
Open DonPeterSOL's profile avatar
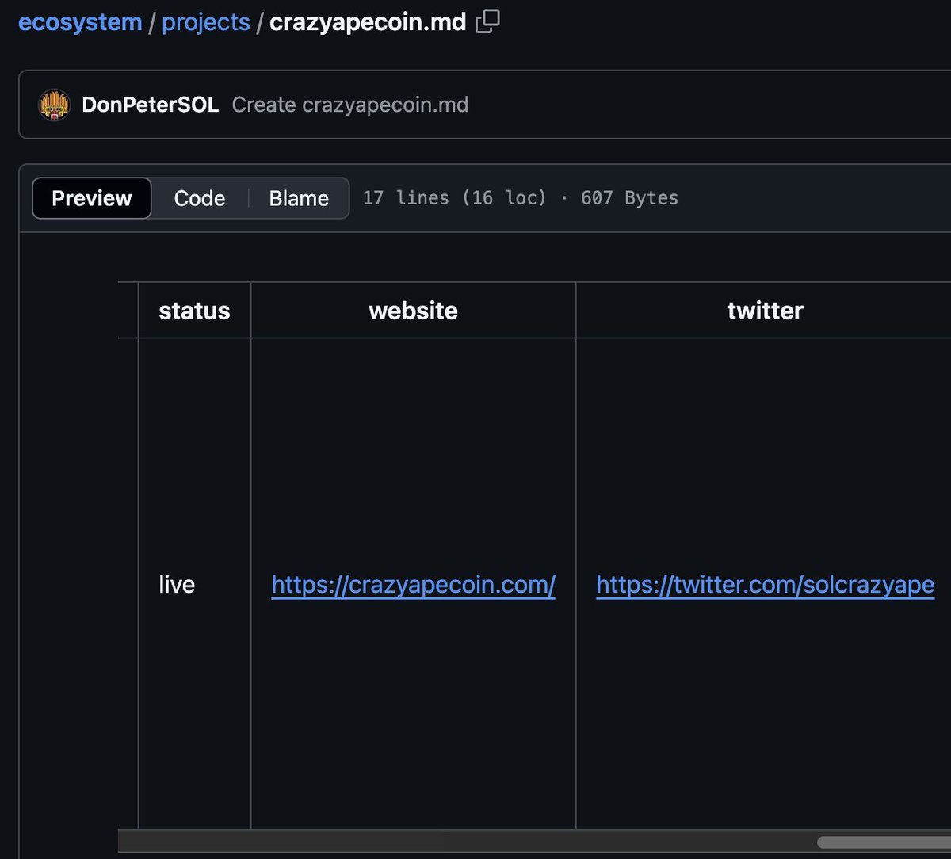click(x=52, y=104)
